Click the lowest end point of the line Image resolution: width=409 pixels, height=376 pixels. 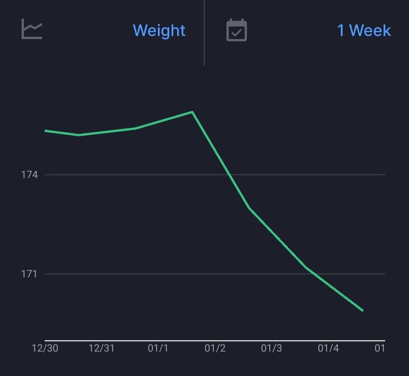point(362,311)
